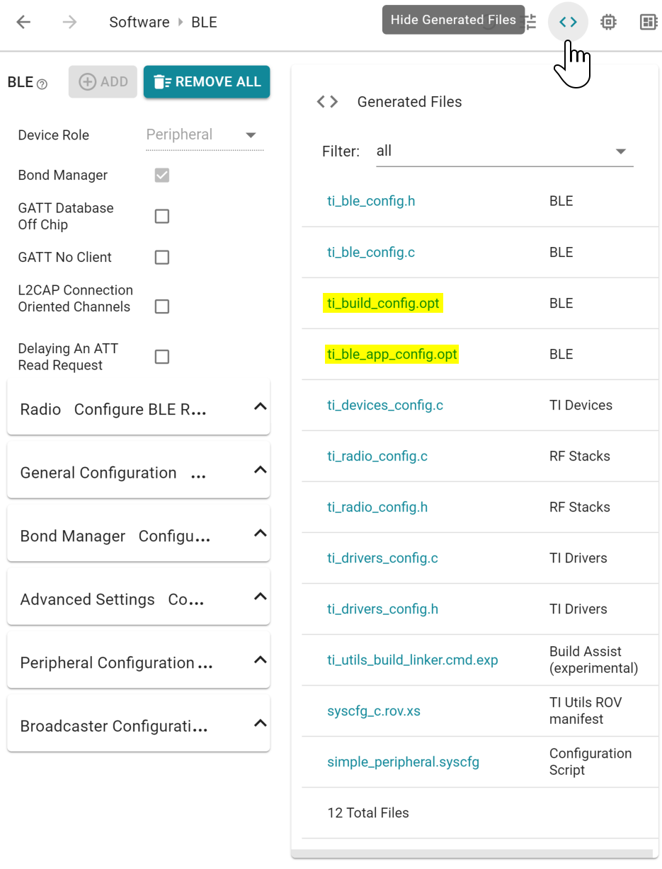Enable GATT Database Off Chip checkbox
The image size is (662, 869).
click(162, 217)
